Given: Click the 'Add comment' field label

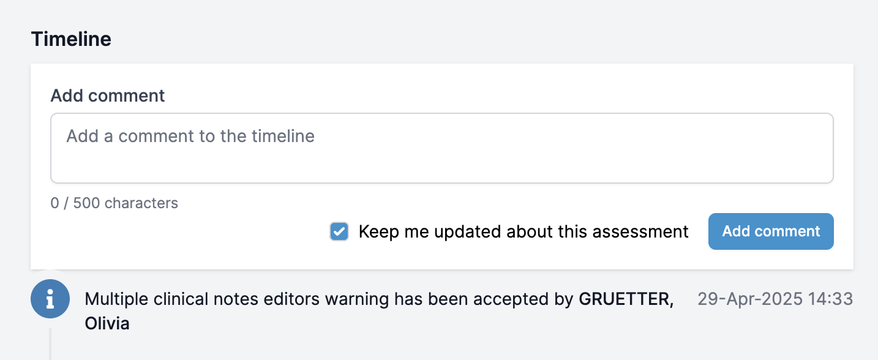Looking at the screenshot, I should pyautogui.click(x=108, y=96).
